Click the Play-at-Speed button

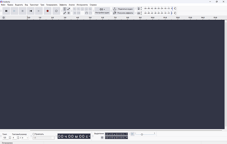133,134
